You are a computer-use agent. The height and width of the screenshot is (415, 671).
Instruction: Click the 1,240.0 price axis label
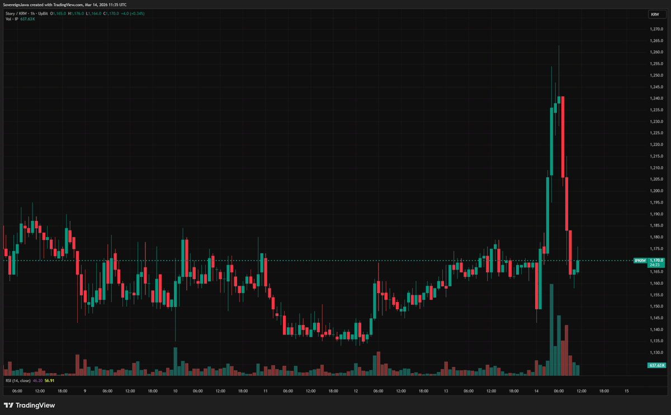tap(656, 98)
